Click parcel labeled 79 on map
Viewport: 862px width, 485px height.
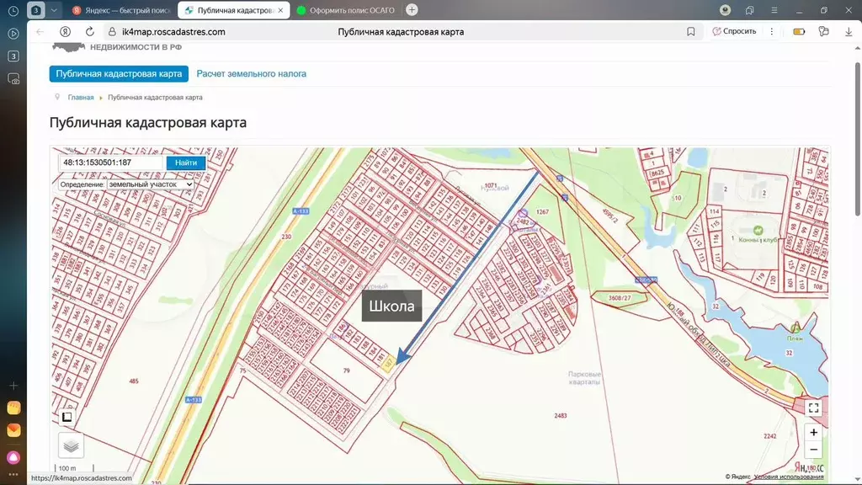[x=346, y=370]
